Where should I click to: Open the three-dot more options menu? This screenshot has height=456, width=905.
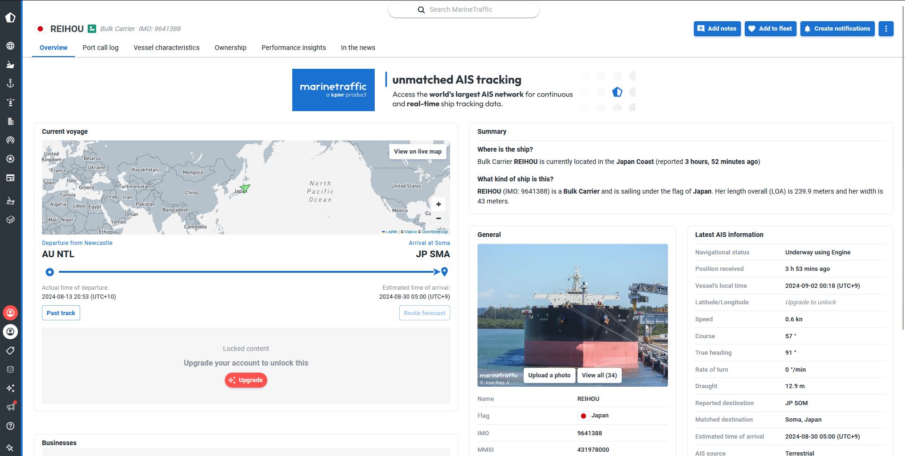[886, 29]
